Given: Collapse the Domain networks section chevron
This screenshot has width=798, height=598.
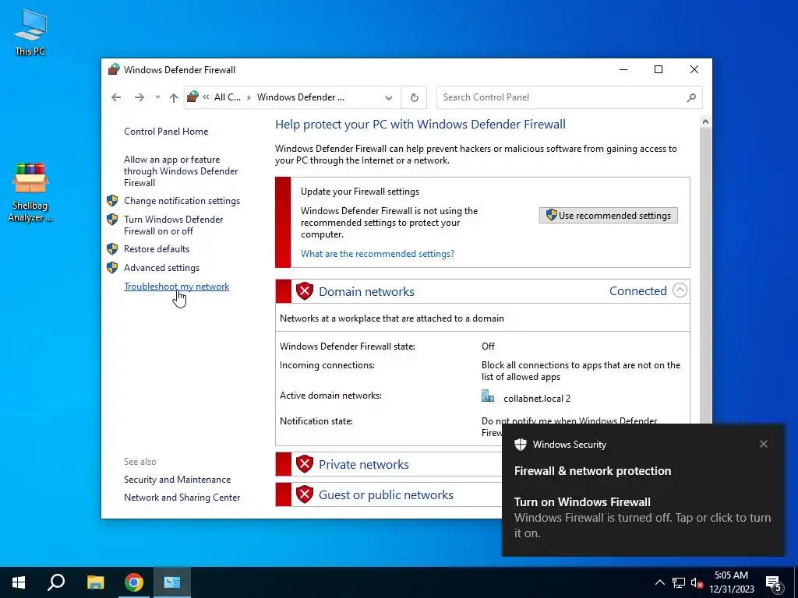Looking at the screenshot, I should point(680,290).
